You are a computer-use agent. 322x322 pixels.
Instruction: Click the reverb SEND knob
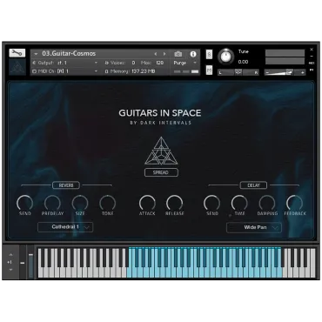(x=25, y=203)
